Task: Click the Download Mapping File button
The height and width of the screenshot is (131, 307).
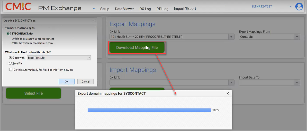Action: pos(137,48)
